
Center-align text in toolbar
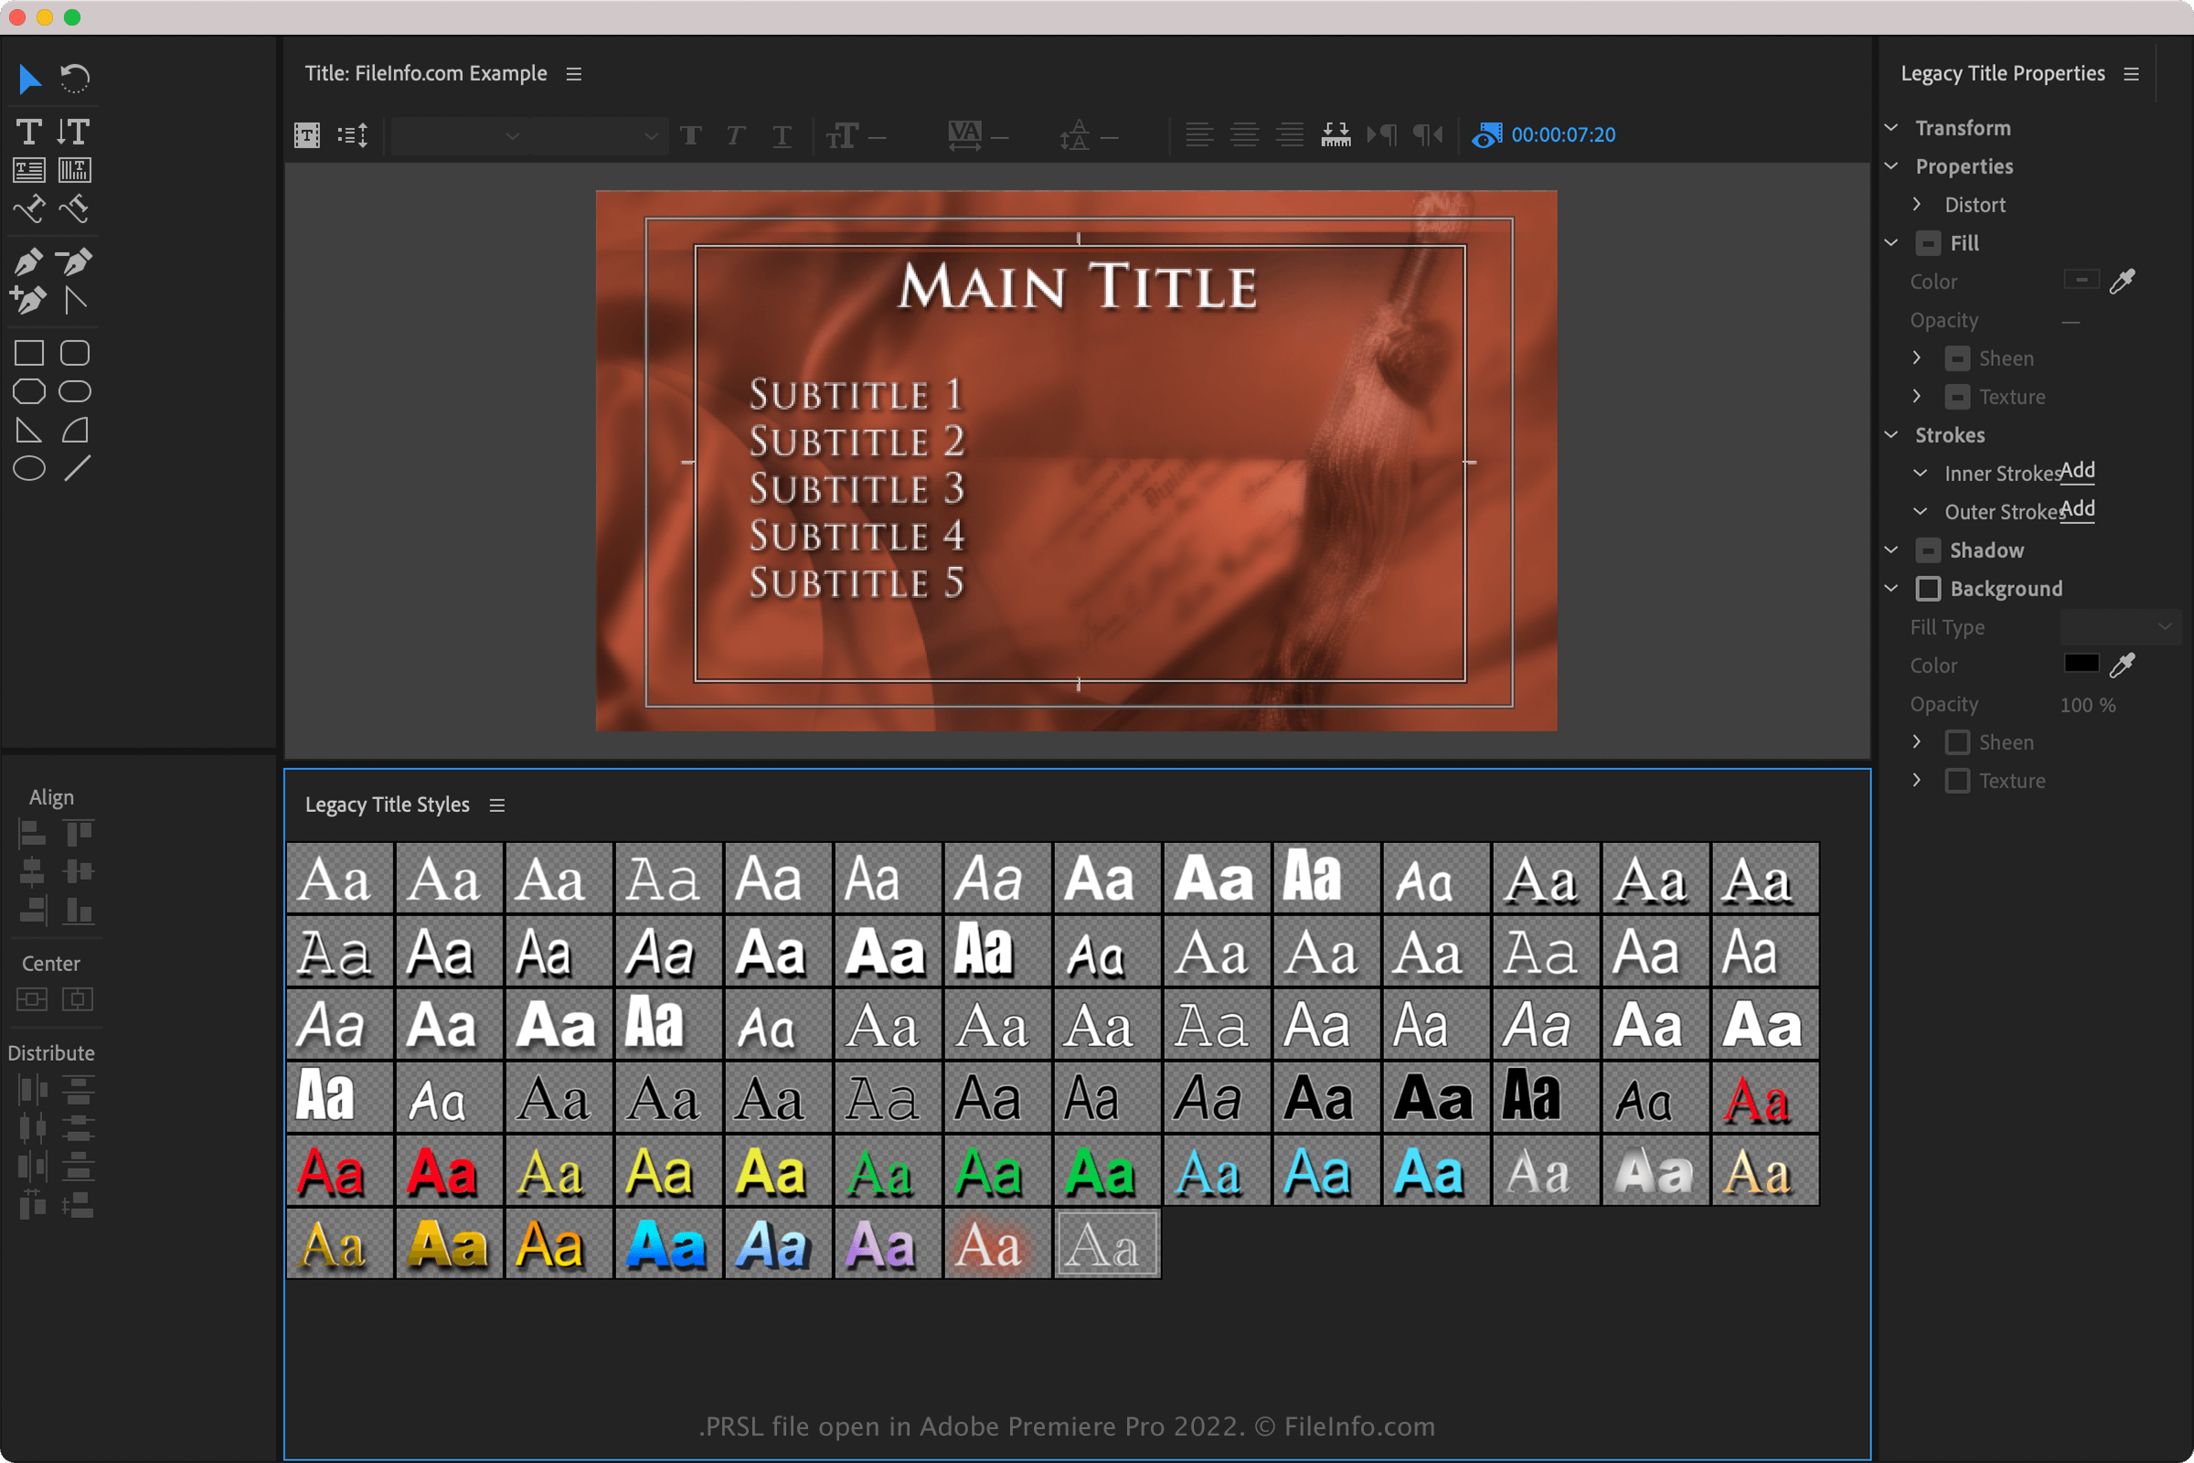point(1244,135)
